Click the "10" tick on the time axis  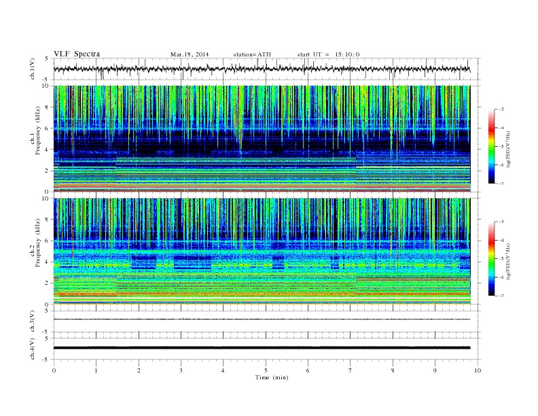(x=478, y=370)
